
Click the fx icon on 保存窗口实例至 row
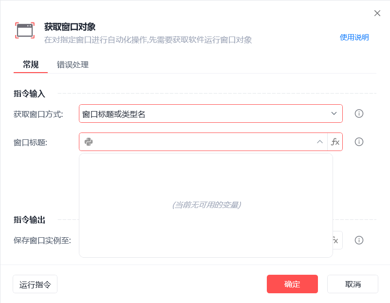335,240
